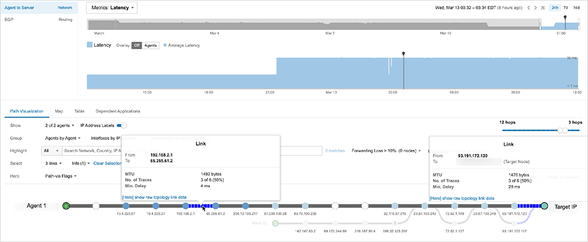
Task: Open the 2 of 2 agents dropdown
Action: [60, 125]
